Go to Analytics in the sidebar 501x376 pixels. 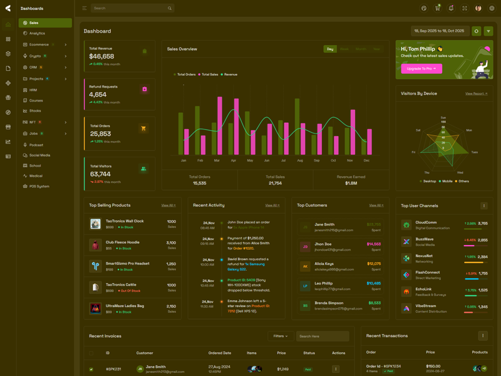click(x=37, y=33)
